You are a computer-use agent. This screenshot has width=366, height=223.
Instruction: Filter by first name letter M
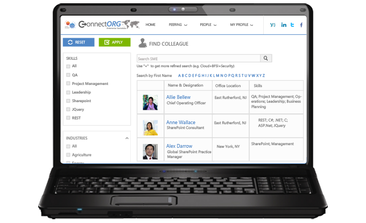(x=217, y=76)
